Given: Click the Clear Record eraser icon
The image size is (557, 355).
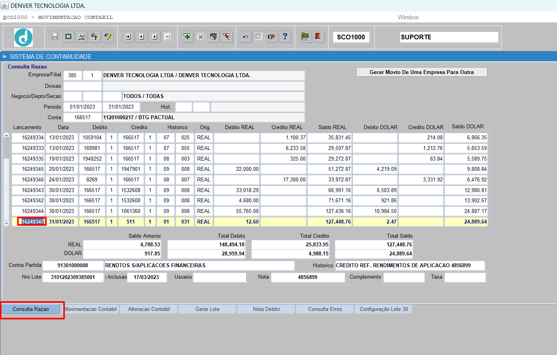Looking at the screenshot, I should pyautogui.click(x=227, y=37).
